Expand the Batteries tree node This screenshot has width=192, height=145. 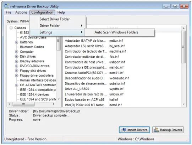(17, 42)
